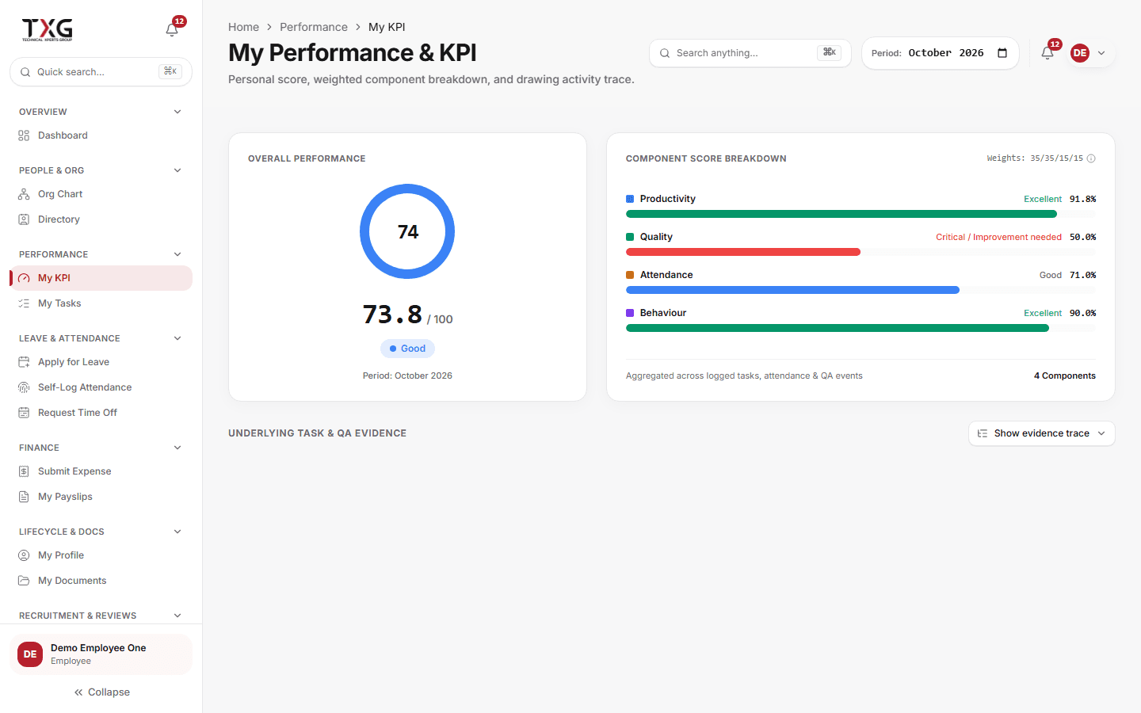Go to My Tasks page
This screenshot has height=713, width=1141.
[x=101, y=303]
